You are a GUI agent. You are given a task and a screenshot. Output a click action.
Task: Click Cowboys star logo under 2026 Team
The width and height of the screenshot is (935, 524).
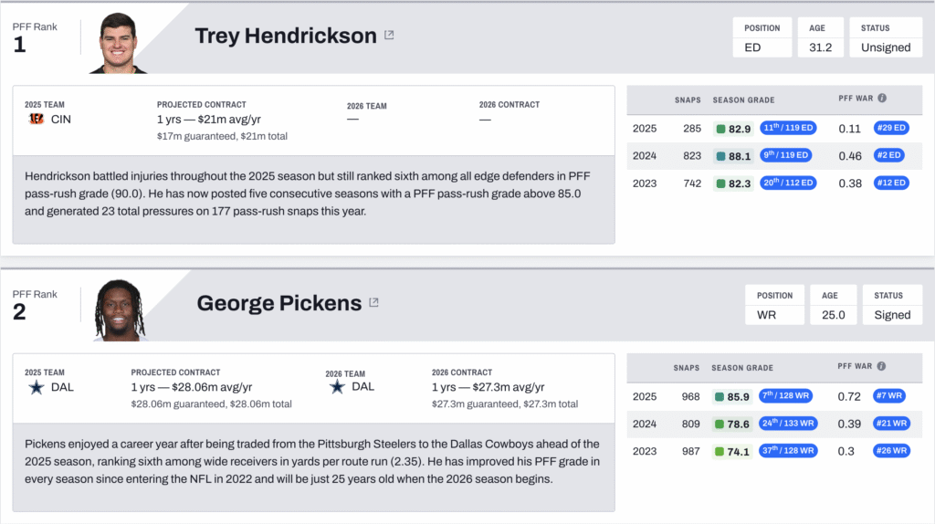point(337,387)
